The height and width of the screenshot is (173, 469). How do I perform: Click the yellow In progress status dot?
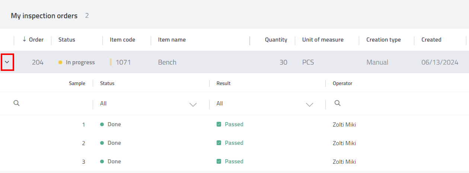(60, 62)
